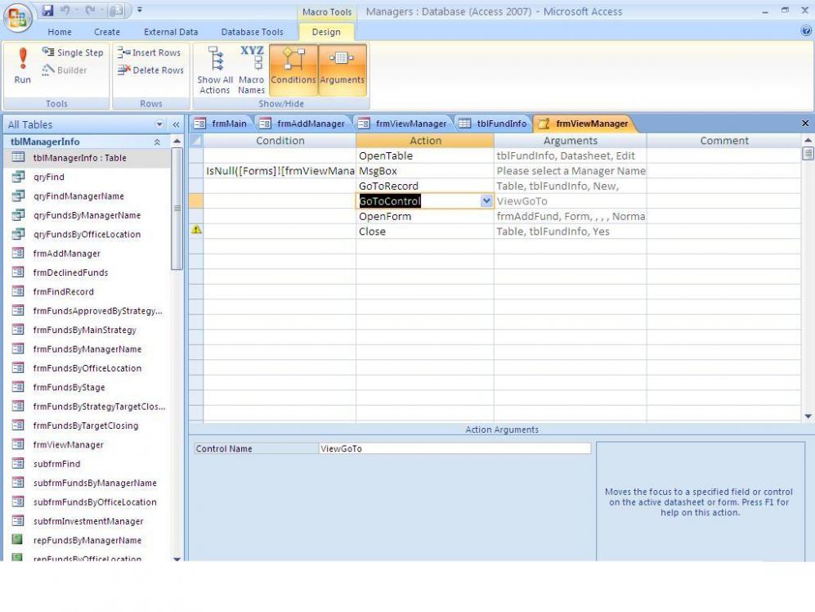The image size is (815, 612).
Task: Toggle the Macro Names column
Action: click(252, 70)
